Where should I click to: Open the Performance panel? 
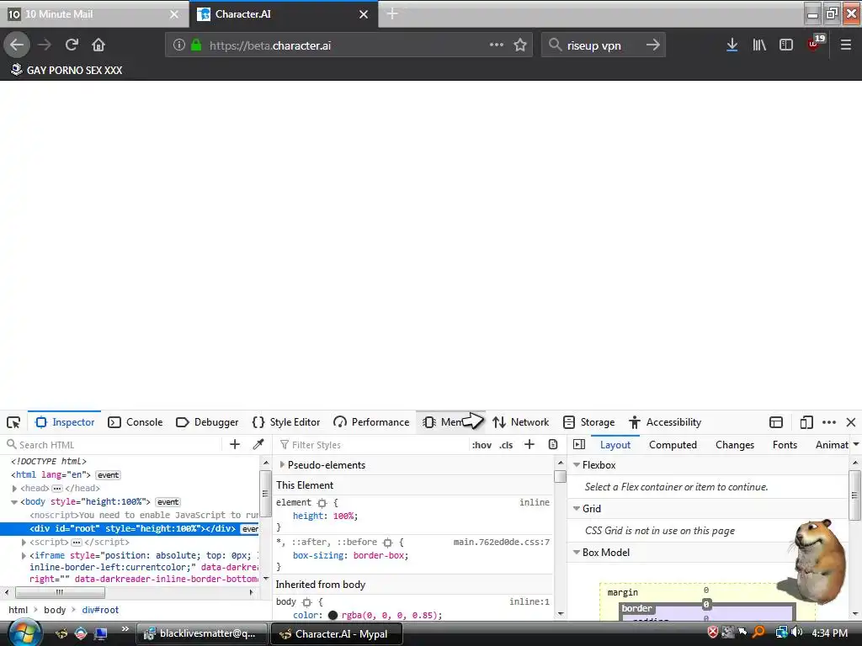(371, 422)
